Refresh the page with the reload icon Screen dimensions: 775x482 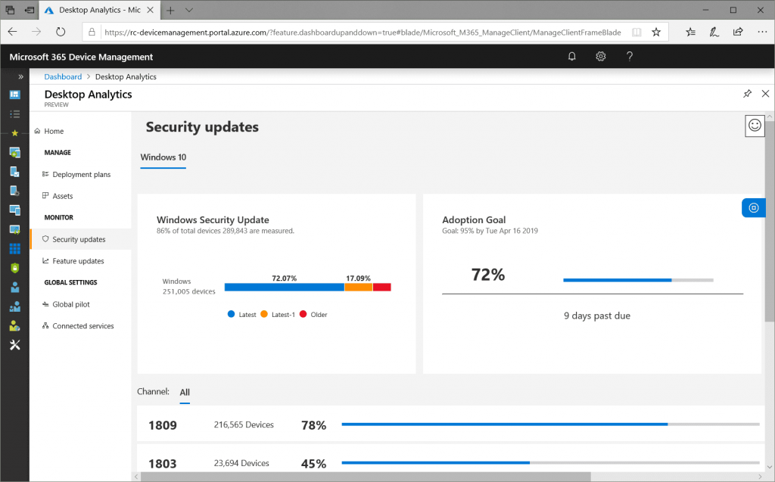click(x=61, y=32)
